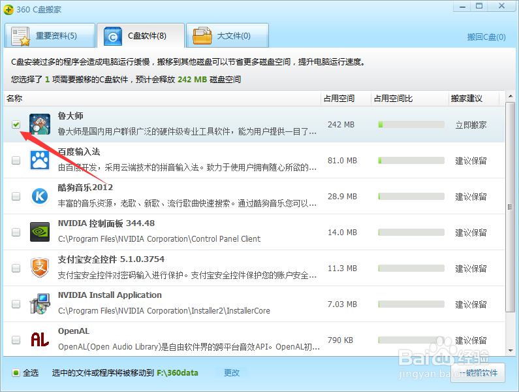The width and height of the screenshot is (519, 392).
Task: Click the 一键搬软件 button
Action: point(478,373)
